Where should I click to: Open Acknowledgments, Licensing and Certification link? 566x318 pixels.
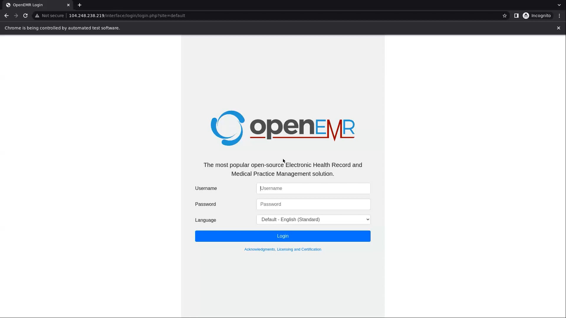tap(283, 249)
